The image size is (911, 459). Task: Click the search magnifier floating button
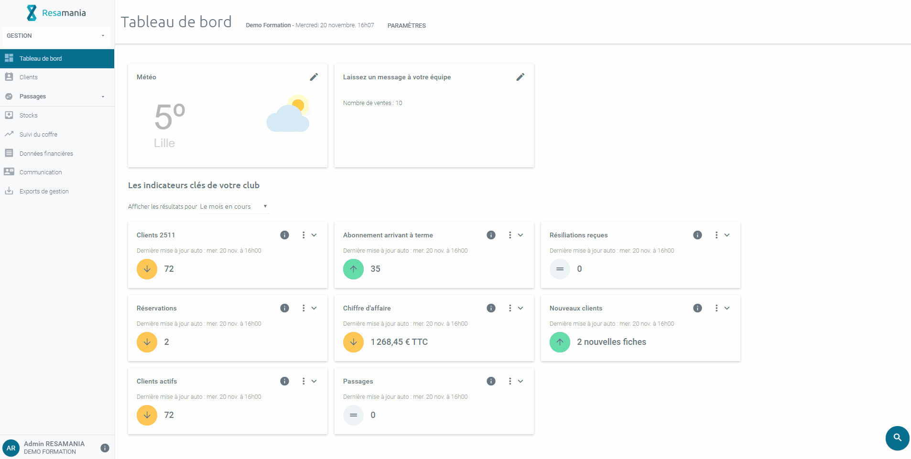point(897,438)
